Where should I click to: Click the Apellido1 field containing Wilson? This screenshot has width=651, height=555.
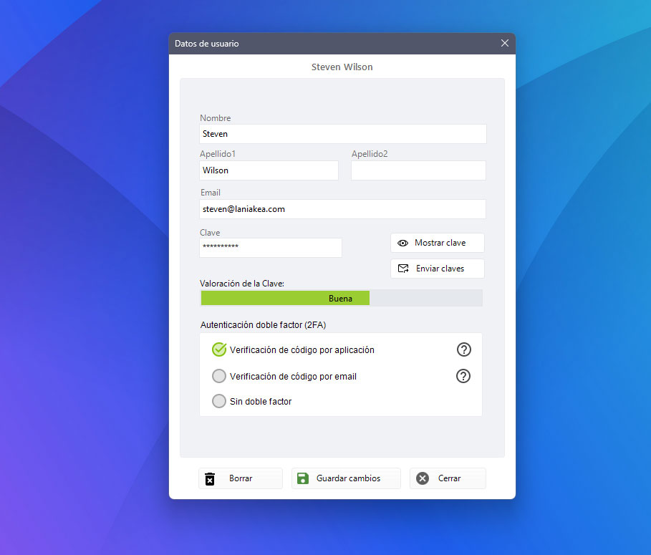coord(269,170)
